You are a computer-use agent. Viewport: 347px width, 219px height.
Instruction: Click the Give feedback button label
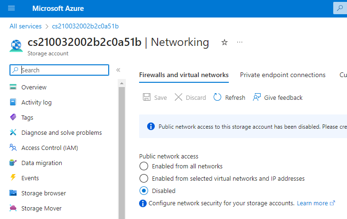coord(283,97)
